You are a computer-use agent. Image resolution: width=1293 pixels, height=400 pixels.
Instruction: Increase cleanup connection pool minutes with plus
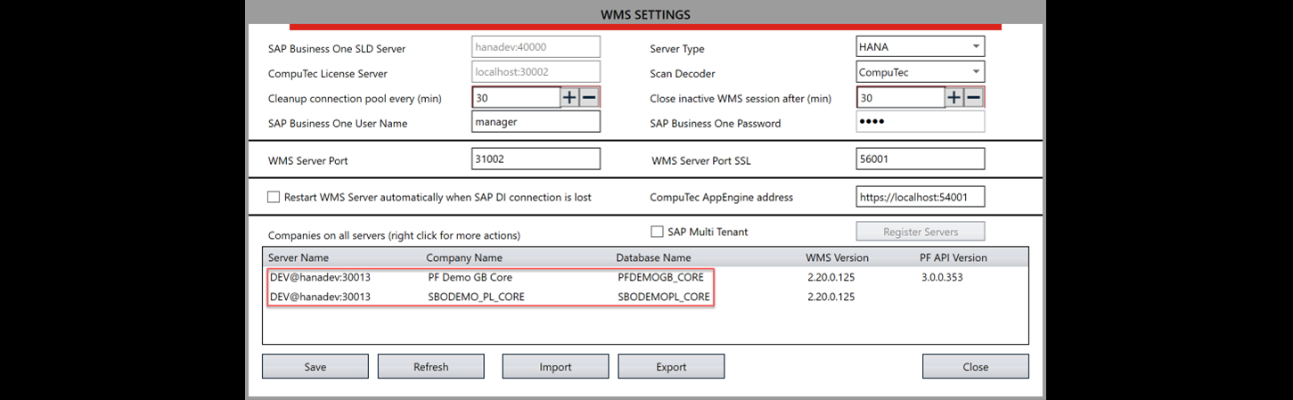click(569, 98)
